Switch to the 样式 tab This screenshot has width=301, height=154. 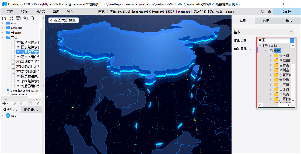(x=289, y=21)
